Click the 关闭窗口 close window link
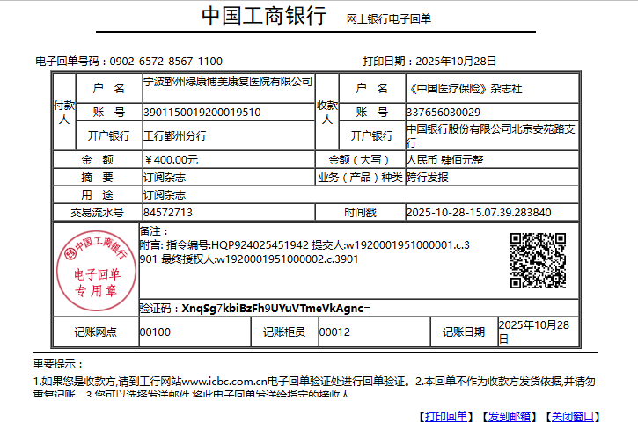The height and width of the screenshot is (430, 638). (572, 416)
